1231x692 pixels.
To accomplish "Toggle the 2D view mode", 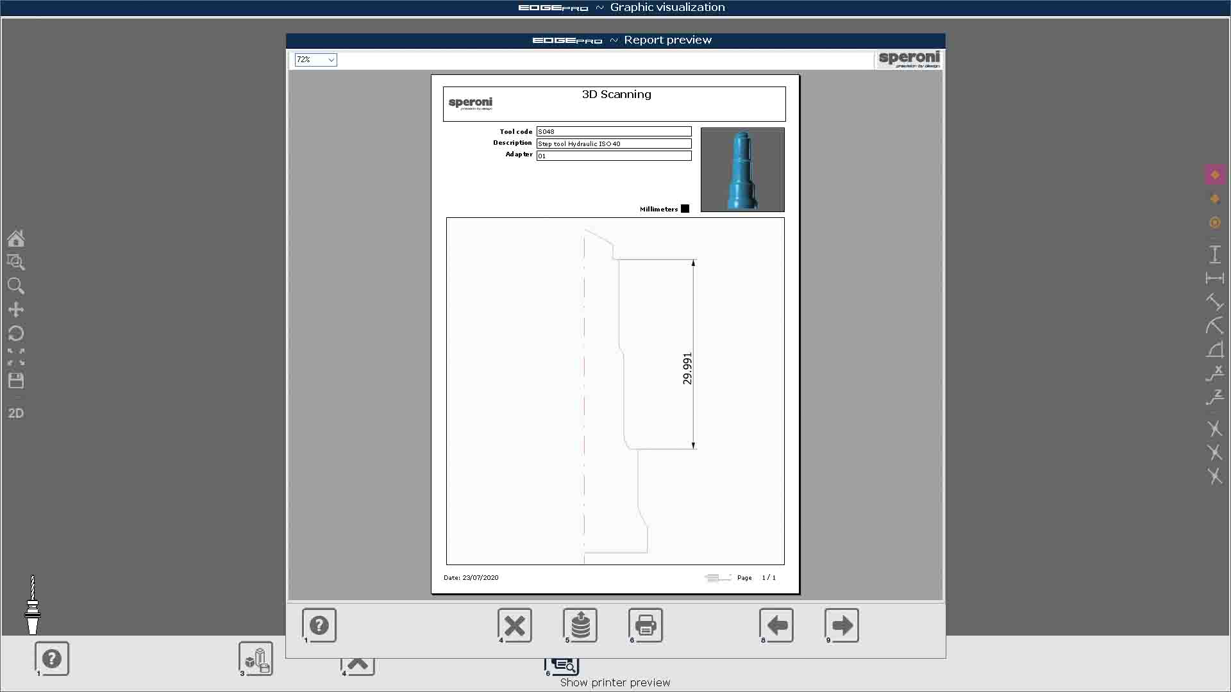I will [16, 413].
